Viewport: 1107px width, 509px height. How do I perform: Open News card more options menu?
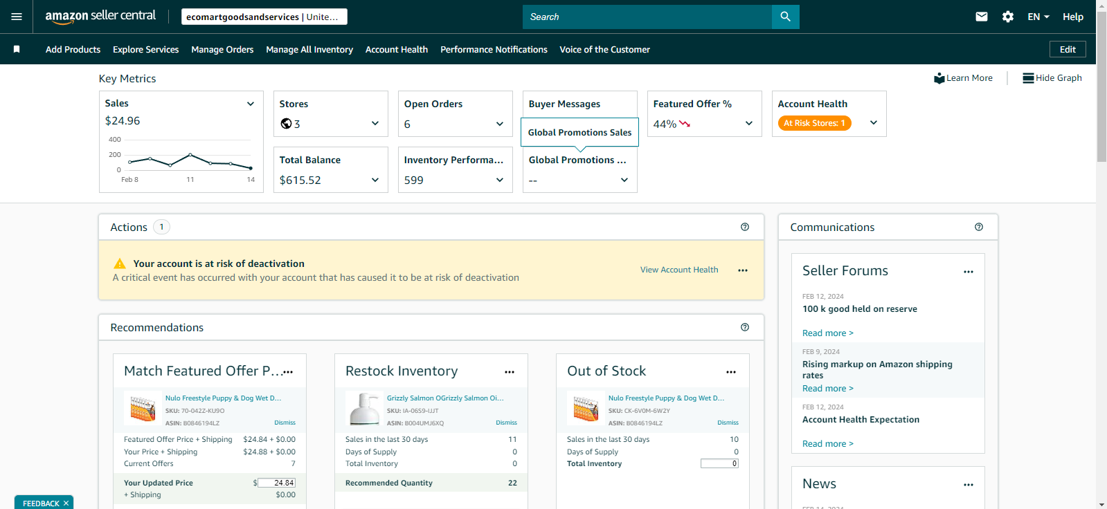click(969, 485)
